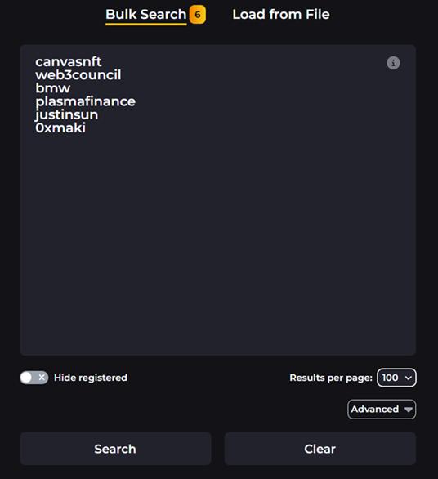Click inside the empty text area space

click(218, 244)
